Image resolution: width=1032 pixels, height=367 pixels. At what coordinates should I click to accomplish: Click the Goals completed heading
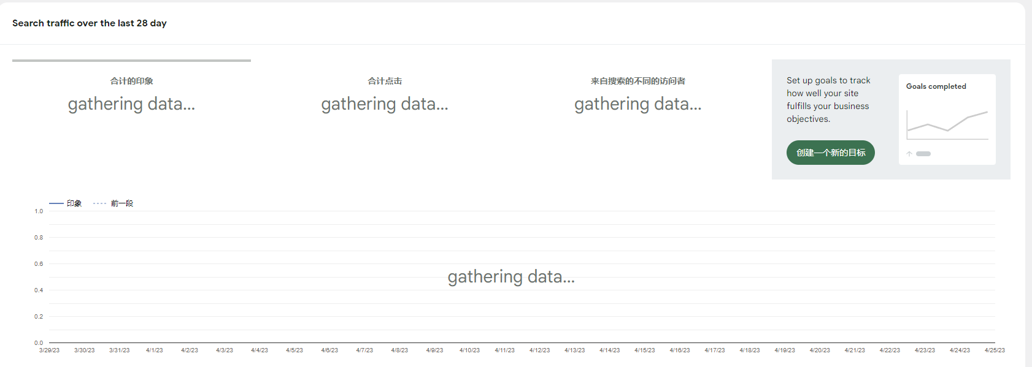click(936, 86)
